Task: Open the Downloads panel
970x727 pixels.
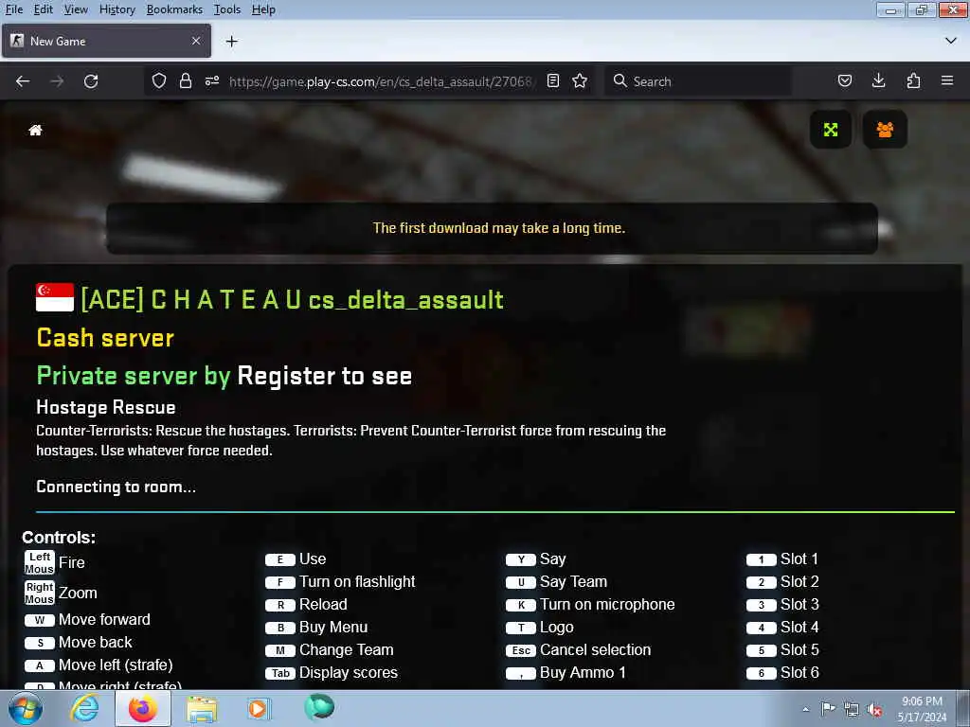Action: 878,81
